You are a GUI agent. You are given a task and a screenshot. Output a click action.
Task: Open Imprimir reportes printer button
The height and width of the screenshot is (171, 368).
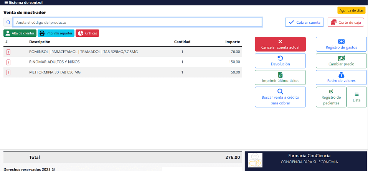(x=56, y=33)
